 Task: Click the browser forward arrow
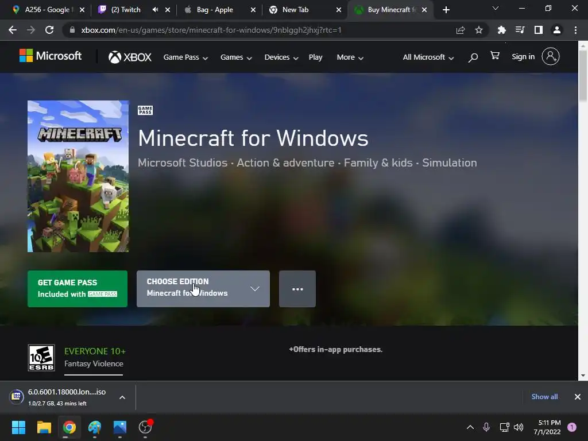click(31, 30)
